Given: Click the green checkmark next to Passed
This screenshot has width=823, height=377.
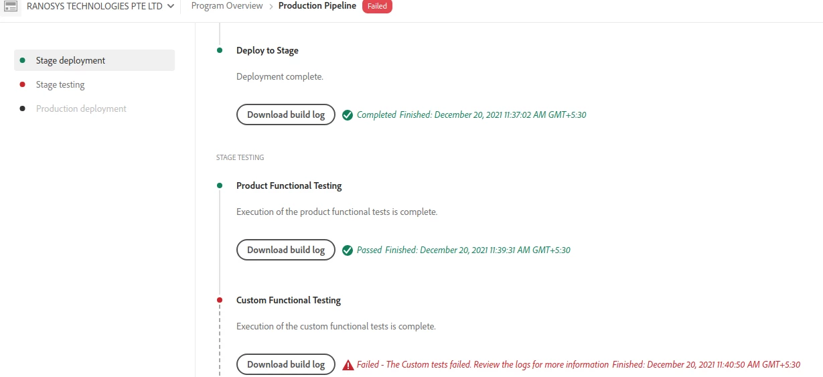Looking at the screenshot, I should (348, 250).
